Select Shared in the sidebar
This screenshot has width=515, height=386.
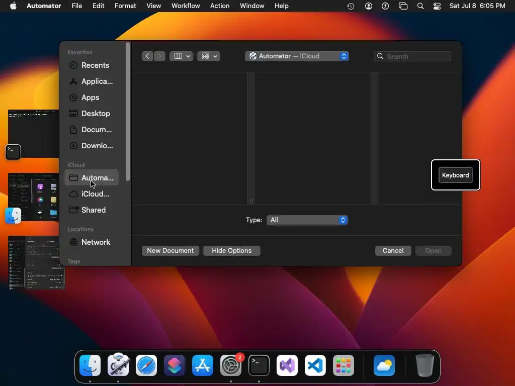92,210
